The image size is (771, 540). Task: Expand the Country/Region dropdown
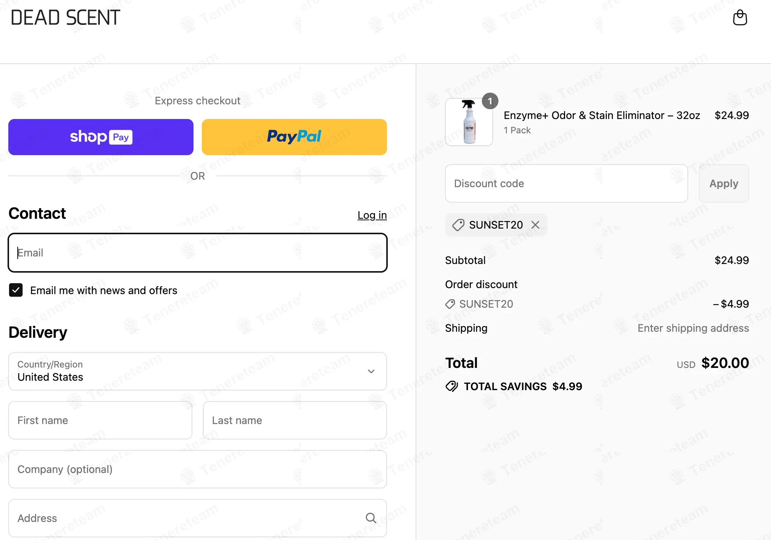pyautogui.click(x=198, y=371)
